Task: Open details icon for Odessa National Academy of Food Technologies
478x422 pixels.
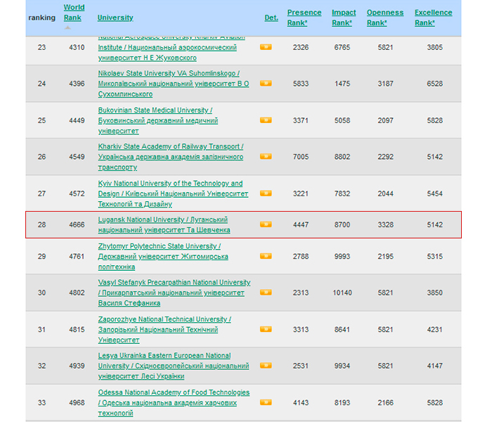Action: tap(266, 402)
